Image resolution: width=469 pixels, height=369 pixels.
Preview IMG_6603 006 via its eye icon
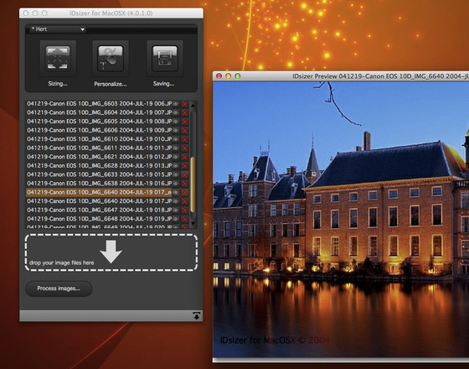[176, 104]
